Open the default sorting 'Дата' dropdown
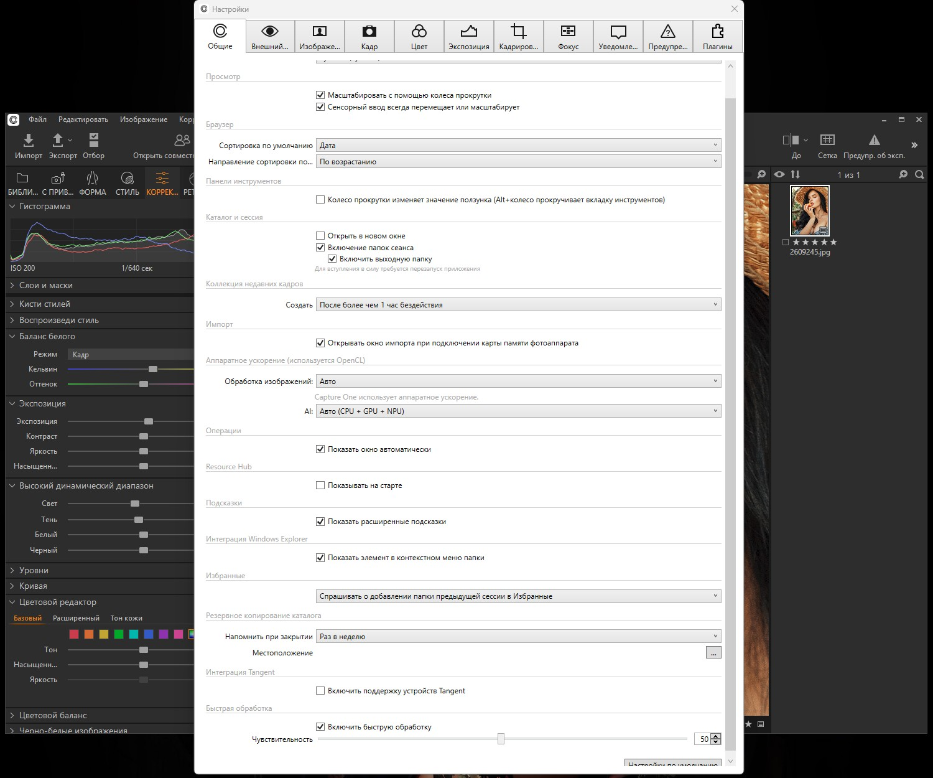This screenshot has height=778, width=933. (519, 146)
